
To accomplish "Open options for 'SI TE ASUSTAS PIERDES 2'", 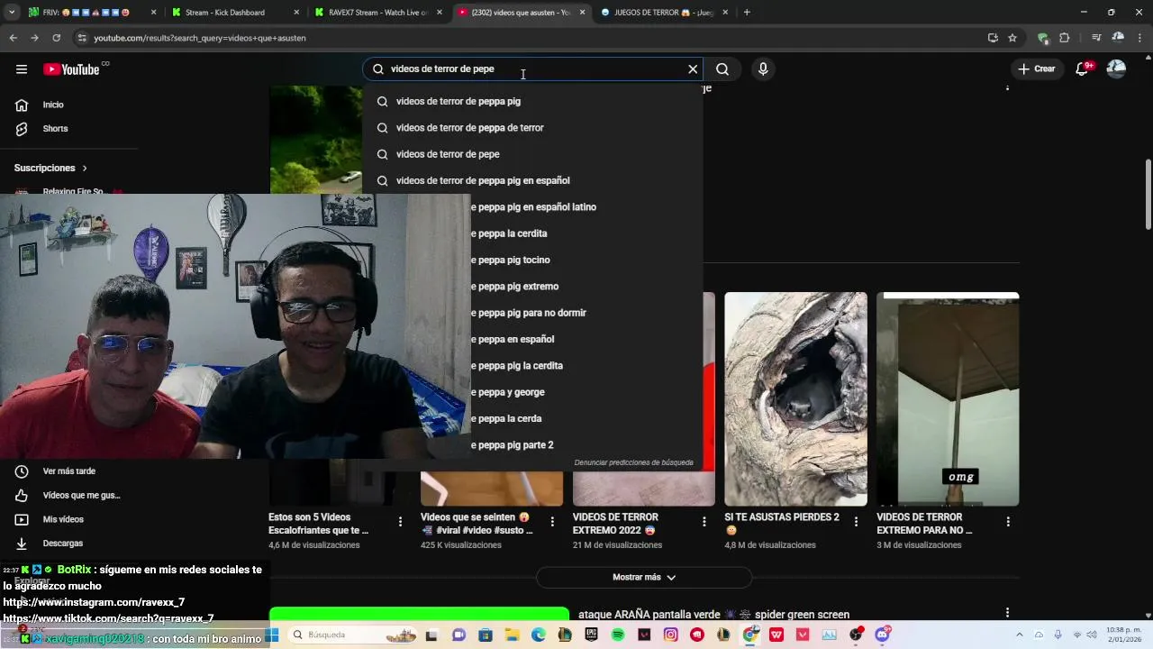I will [856, 522].
